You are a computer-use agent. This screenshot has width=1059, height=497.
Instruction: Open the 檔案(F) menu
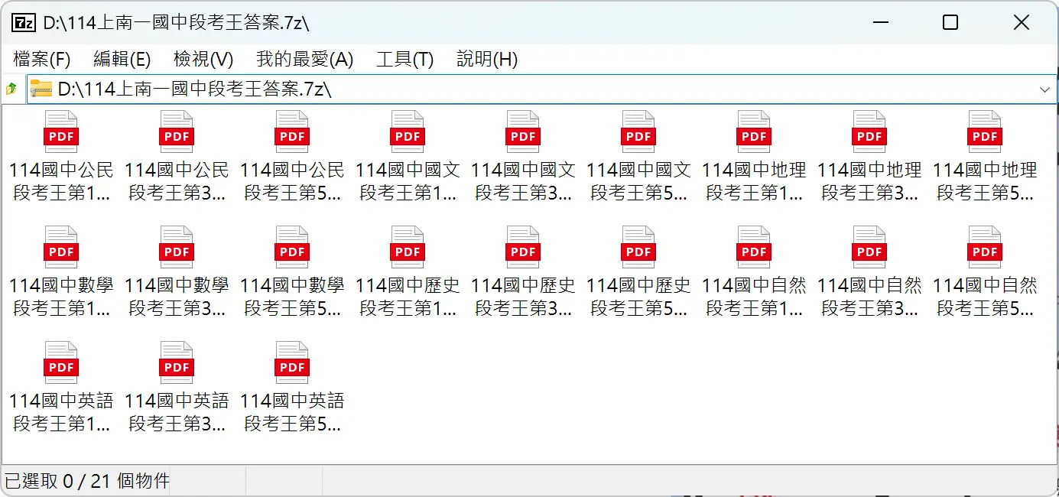tap(42, 59)
